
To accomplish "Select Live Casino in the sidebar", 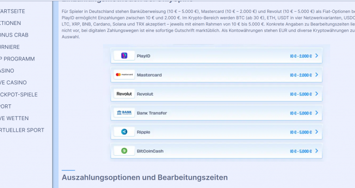I will point(13,83).
